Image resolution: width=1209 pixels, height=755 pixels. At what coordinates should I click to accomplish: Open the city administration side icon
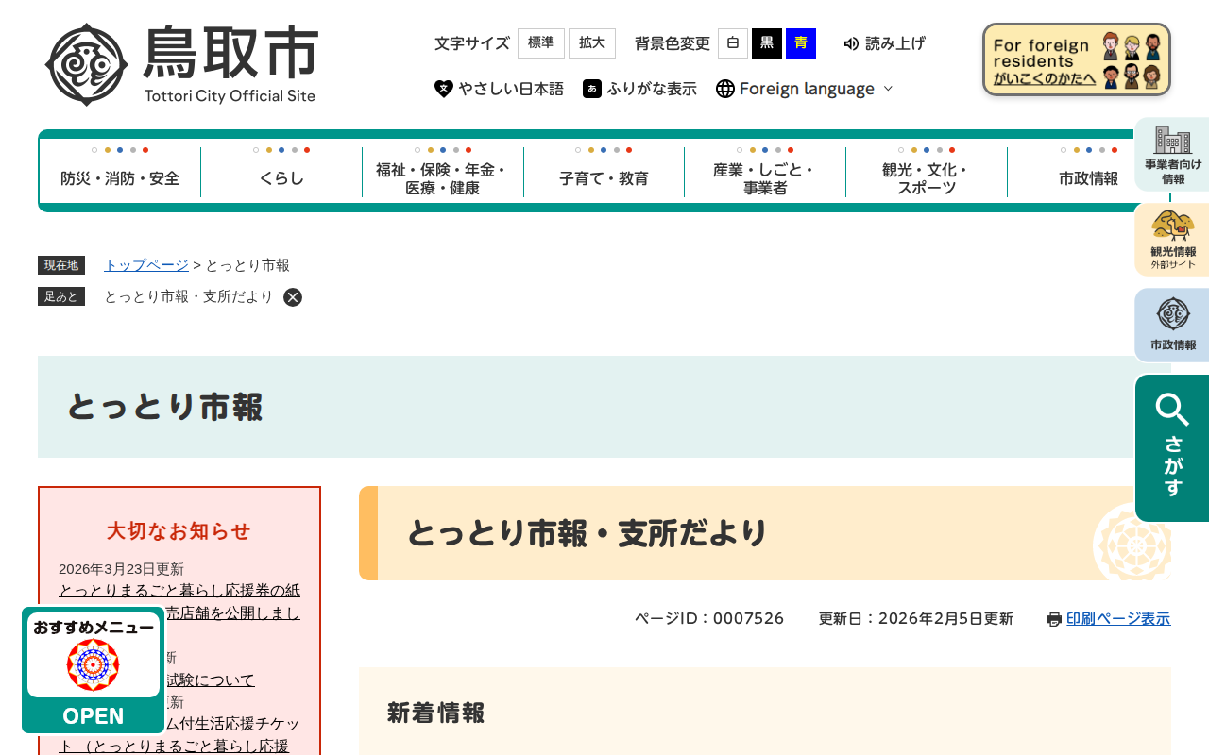coord(1172,325)
